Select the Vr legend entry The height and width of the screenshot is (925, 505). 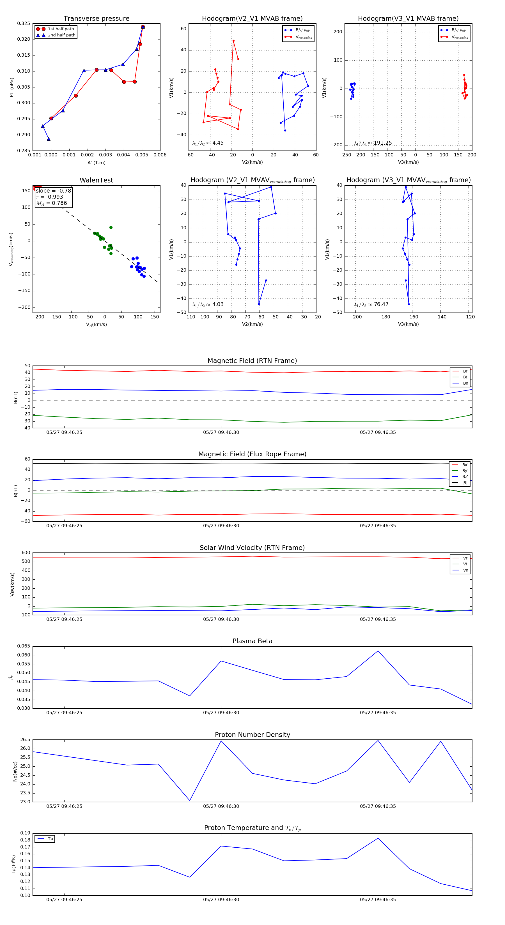point(460,558)
